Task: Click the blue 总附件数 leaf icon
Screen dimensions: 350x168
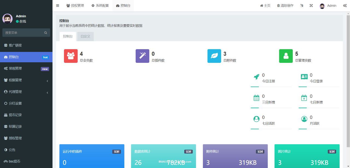Action: tap(214, 56)
